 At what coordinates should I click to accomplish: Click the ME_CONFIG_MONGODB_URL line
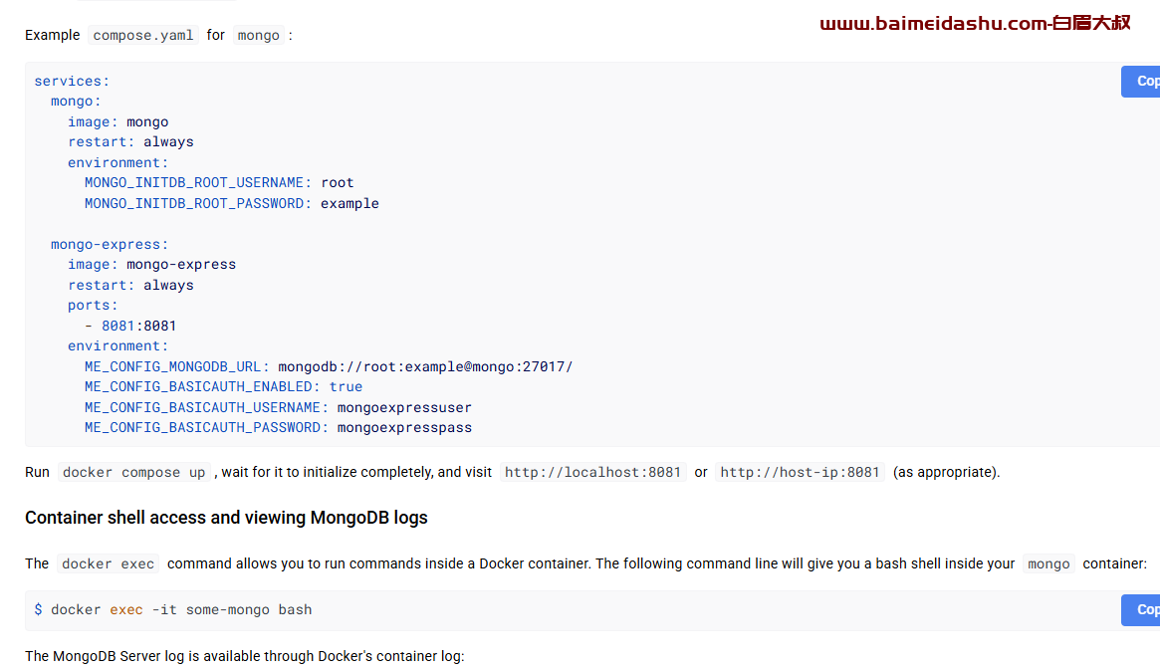pos(329,366)
